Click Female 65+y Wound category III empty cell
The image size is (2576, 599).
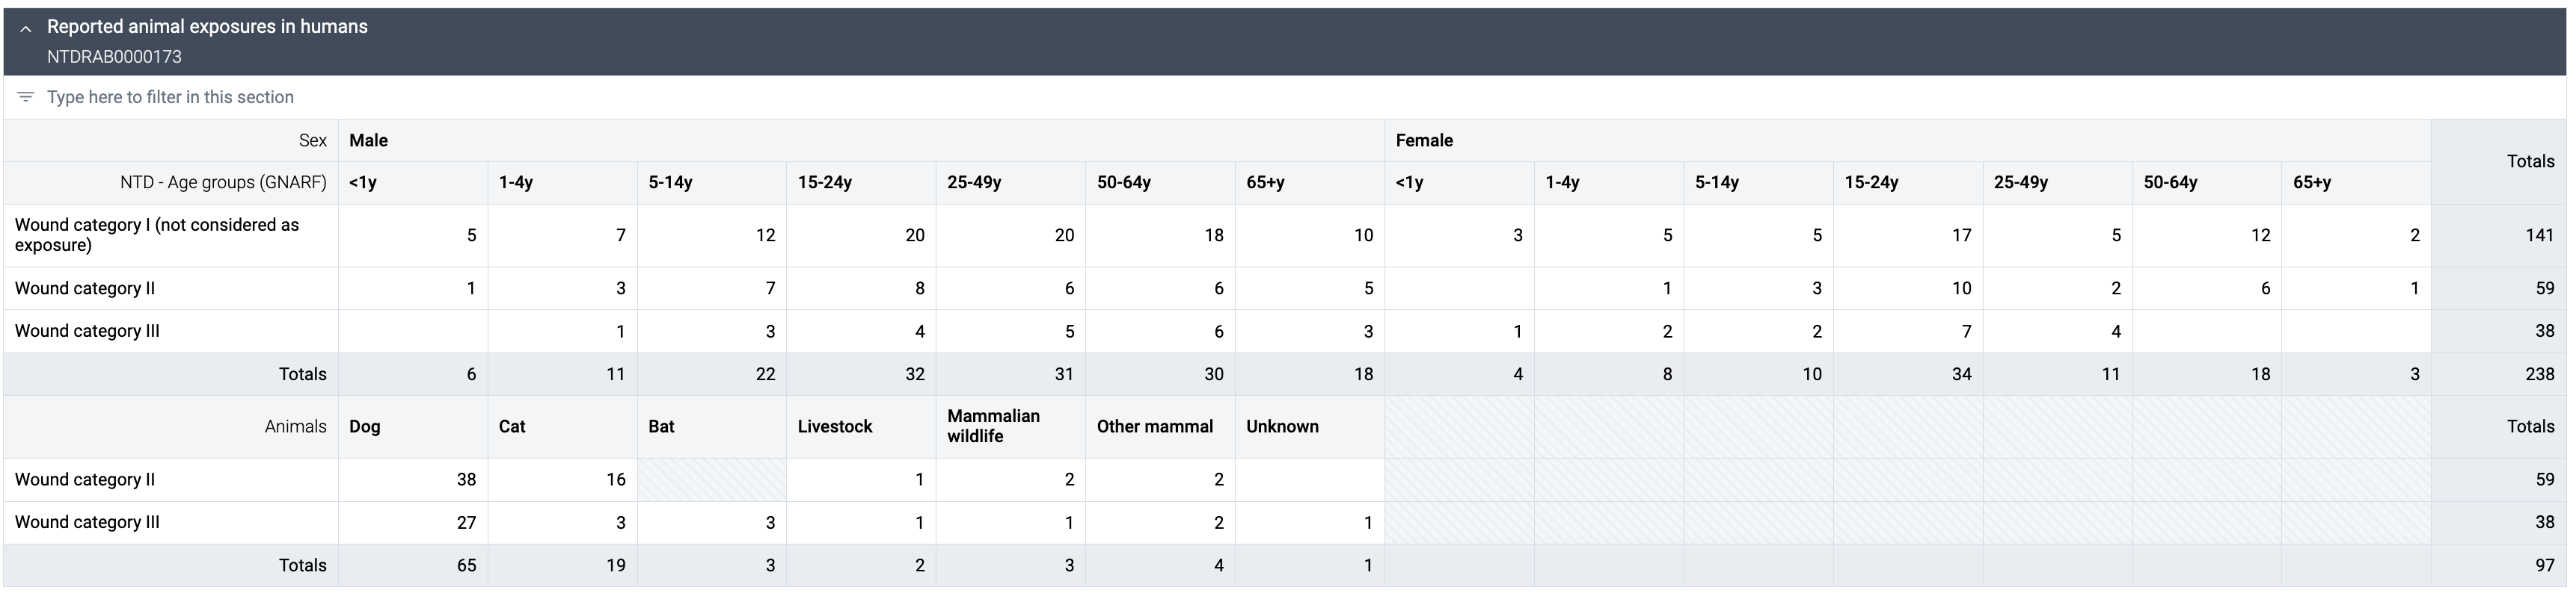pos(2356,332)
